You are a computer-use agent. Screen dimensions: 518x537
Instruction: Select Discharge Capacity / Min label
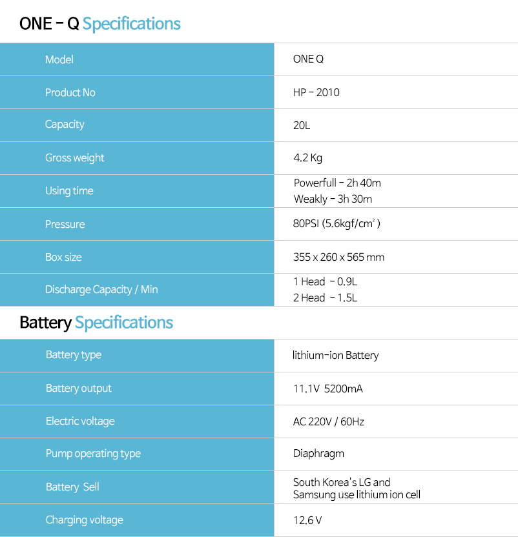point(101,290)
